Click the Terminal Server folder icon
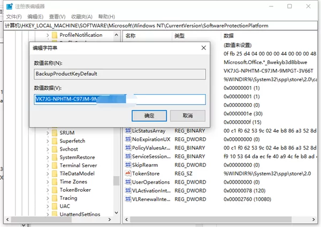This screenshot has height=227, width=321. (x=55, y=166)
